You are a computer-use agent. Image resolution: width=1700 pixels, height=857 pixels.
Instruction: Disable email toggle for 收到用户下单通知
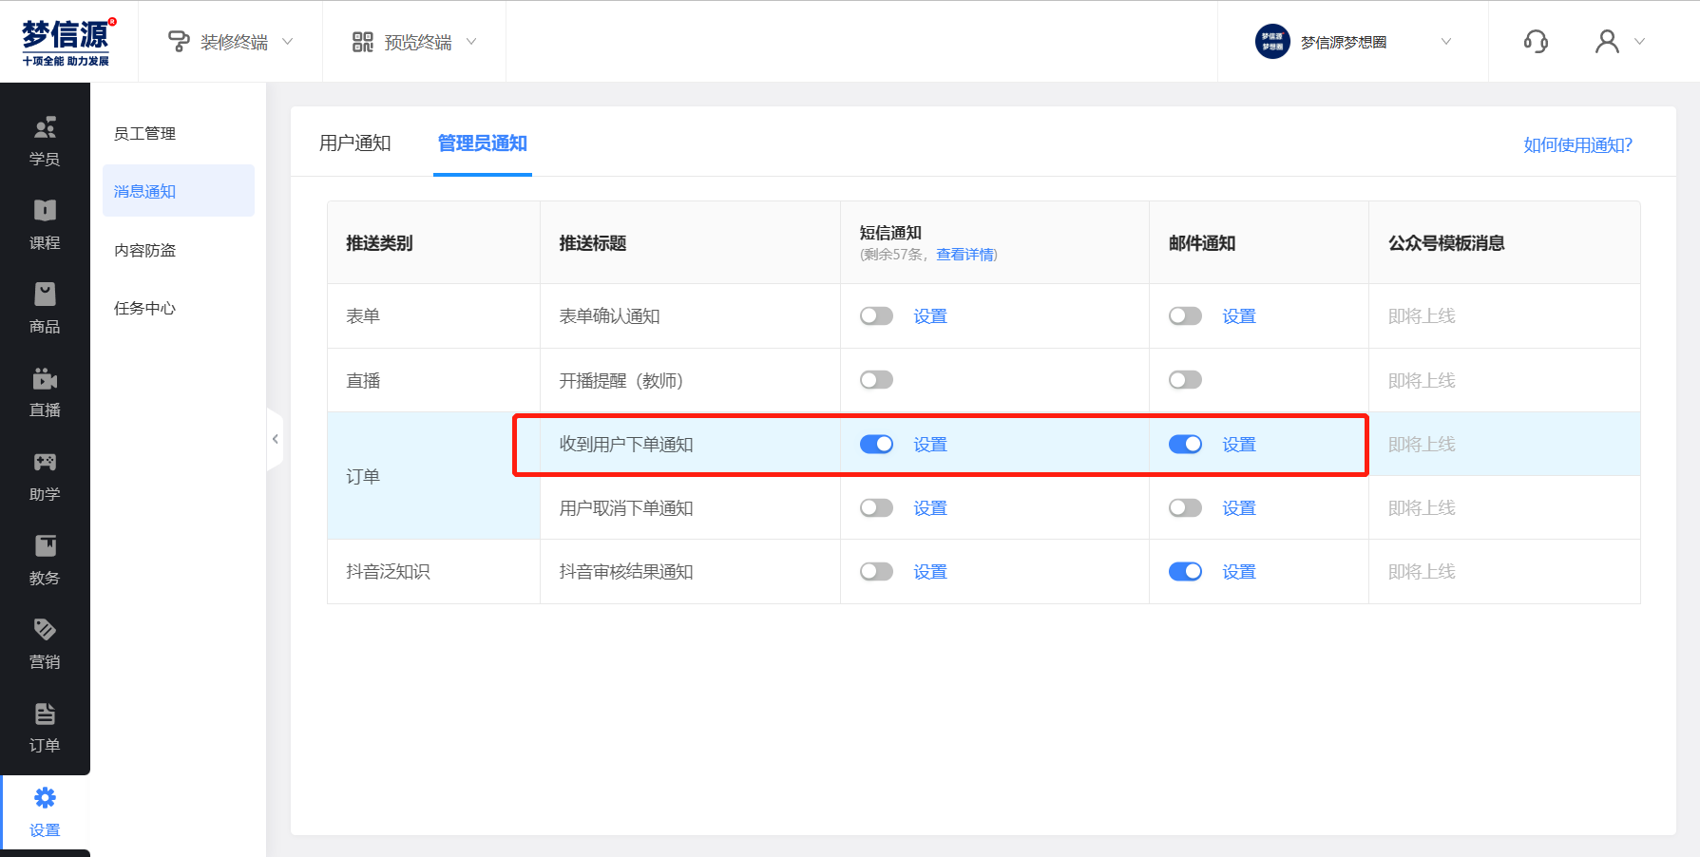[1185, 445]
